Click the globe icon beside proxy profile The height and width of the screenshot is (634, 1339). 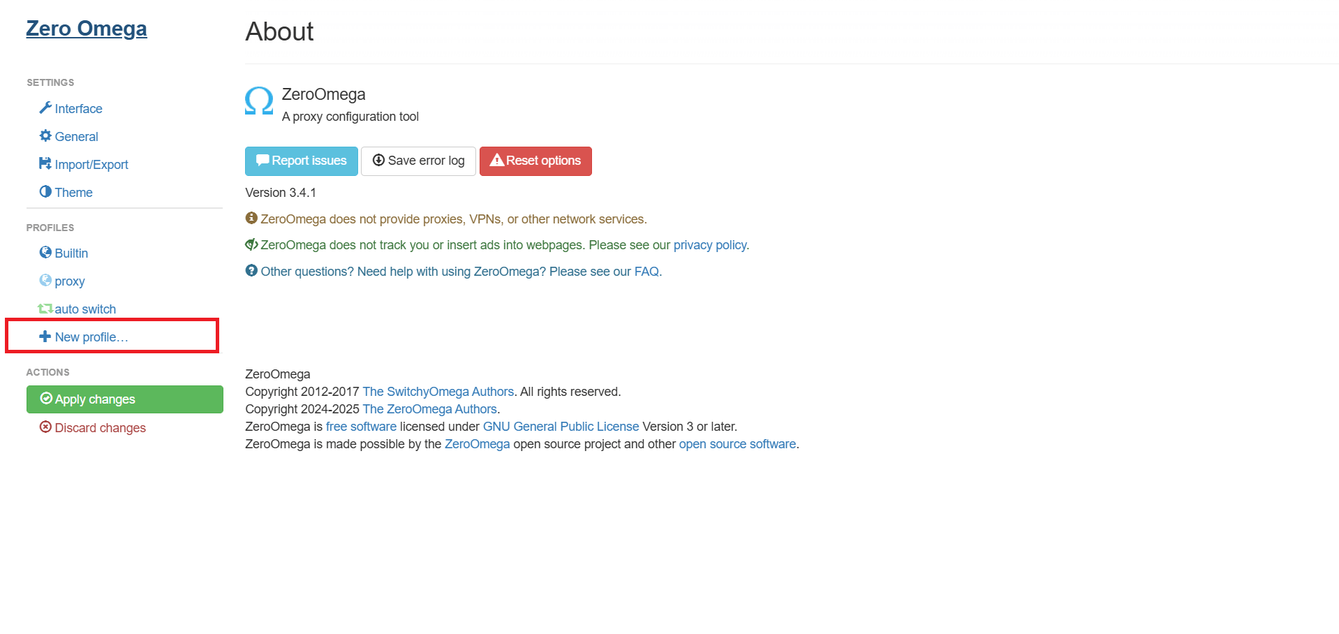pos(45,280)
